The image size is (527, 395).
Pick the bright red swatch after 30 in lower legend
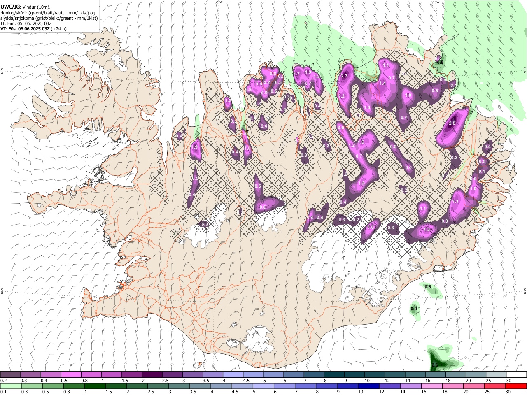516,386
